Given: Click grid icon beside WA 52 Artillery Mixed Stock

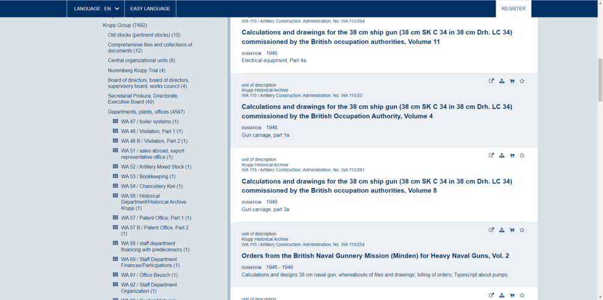Looking at the screenshot, I should tap(115, 166).
